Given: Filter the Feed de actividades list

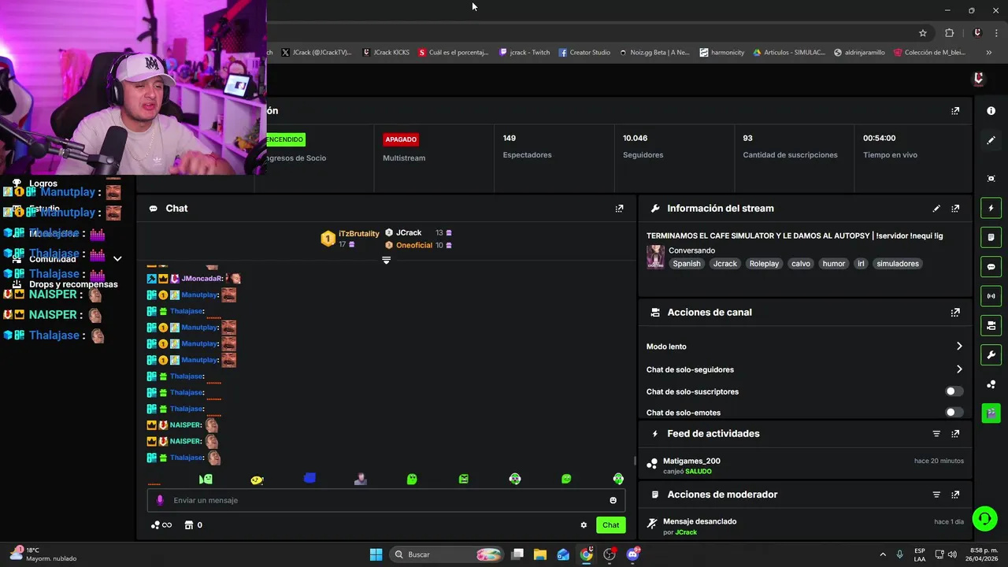Looking at the screenshot, I should [x=936, y=434].
